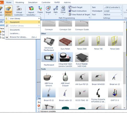Switch to the Simulation tab
Screen dimensions: 127x113
point(33,2)
